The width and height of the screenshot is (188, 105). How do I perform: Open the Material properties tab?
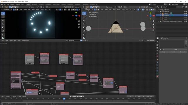click(x=157, y=76)
